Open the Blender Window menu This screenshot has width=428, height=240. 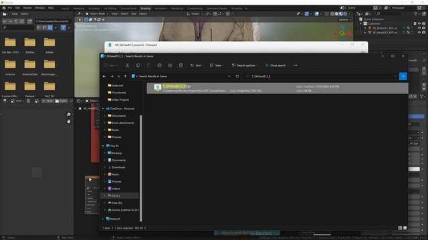[x=40, y=8]
